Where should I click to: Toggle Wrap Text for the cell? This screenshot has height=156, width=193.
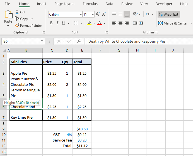tap(169, 14)
